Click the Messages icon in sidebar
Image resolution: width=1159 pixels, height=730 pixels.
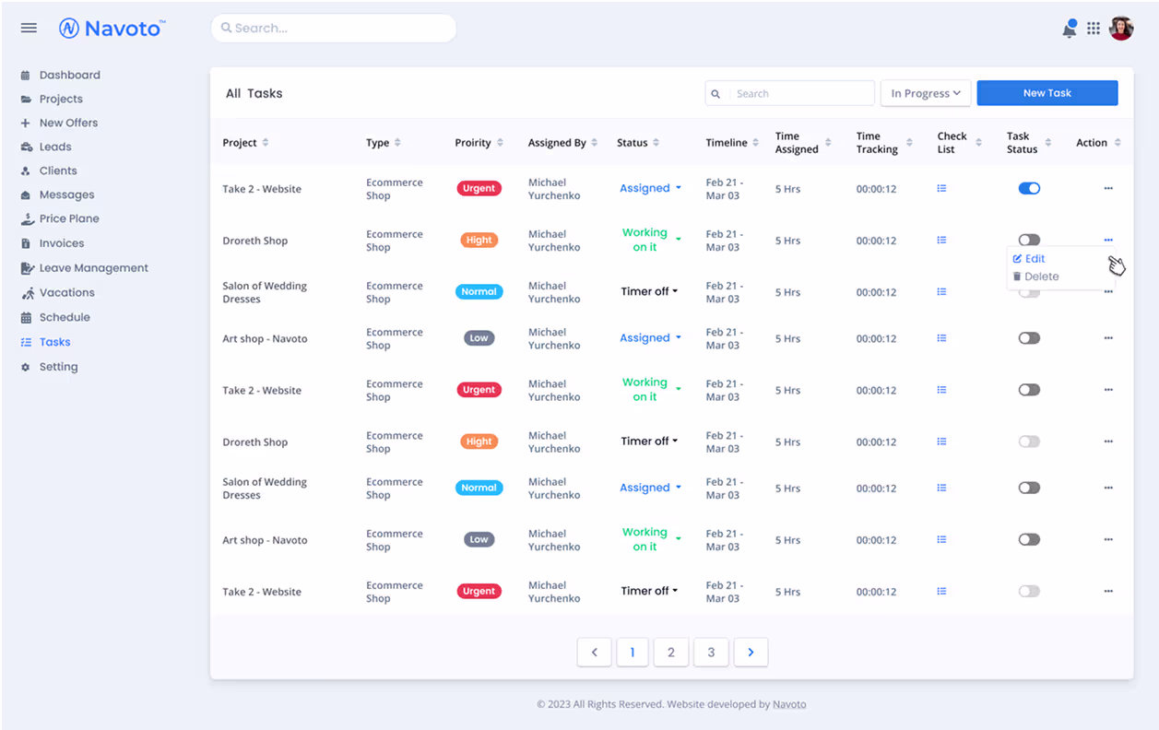coord(26,195)
